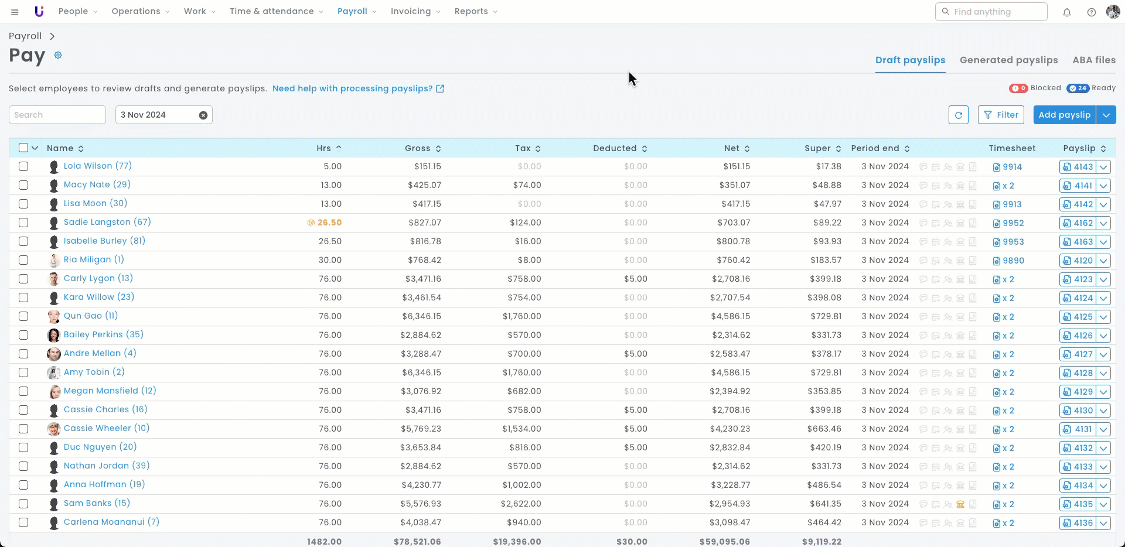Clear the 3 Nov 2024 date filter
The width and height of the screenshot is (1125, 547).
[203, 115]
